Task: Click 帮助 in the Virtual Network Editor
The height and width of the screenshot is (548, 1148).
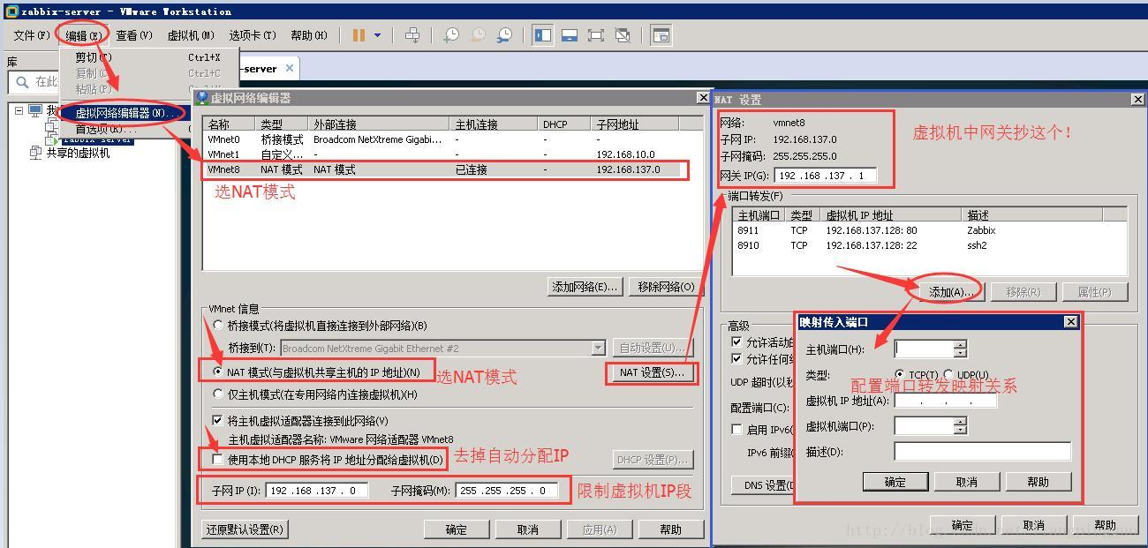Action: tap(671, 529)
